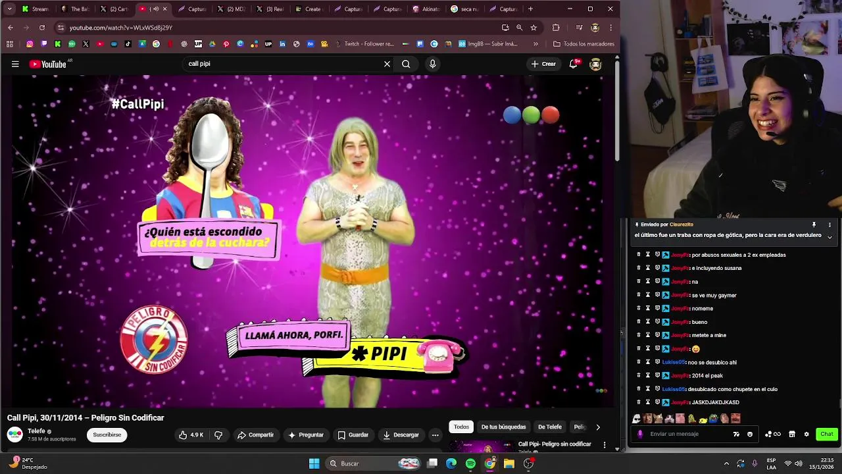Open YouTube notifications bell
The image size is (842, 474).
tap(574, 64)
